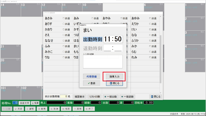Toggle the 出退 checkbox for けい
Image resolution: width=206 pixels, height=116 pixels.
pyautogui.click(x=150, y=29)
